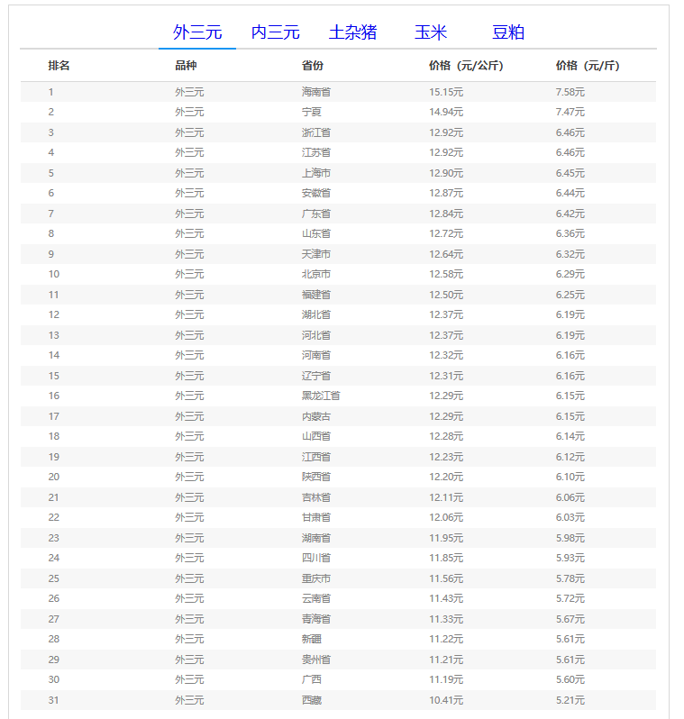The image size is (684, 719).
Task: Click the 价格（元/斤） column header
Action: (588, 66)
